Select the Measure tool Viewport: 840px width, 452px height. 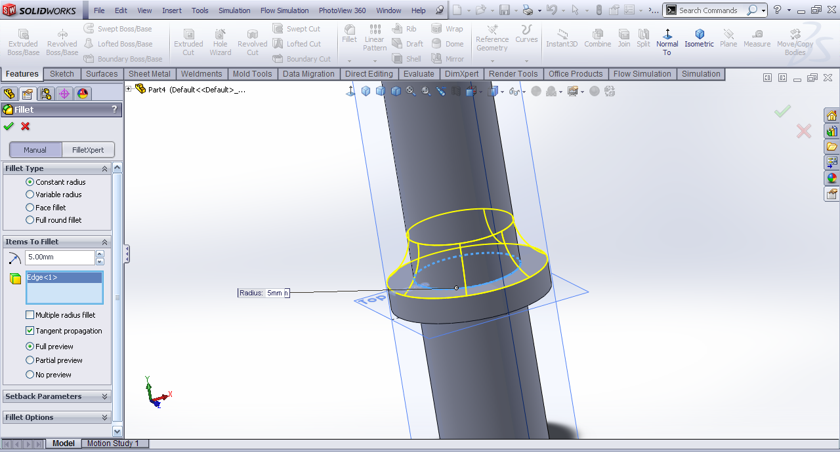point(757,38)
